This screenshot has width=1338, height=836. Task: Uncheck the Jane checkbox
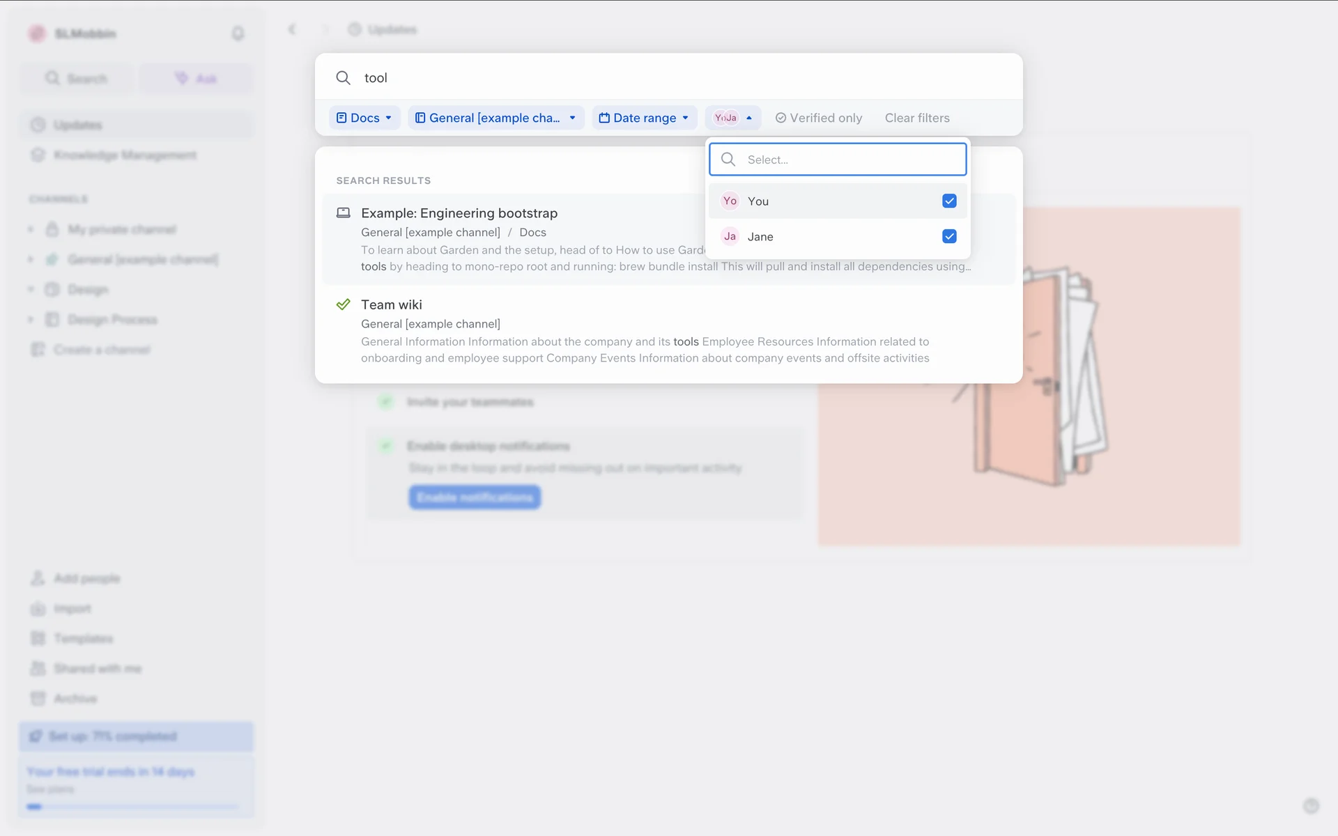tap(949, 237)
